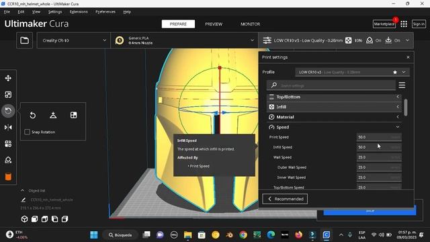The image size is (430, 242).
Task: Open the Help menu
Action: tap(127, 12)
